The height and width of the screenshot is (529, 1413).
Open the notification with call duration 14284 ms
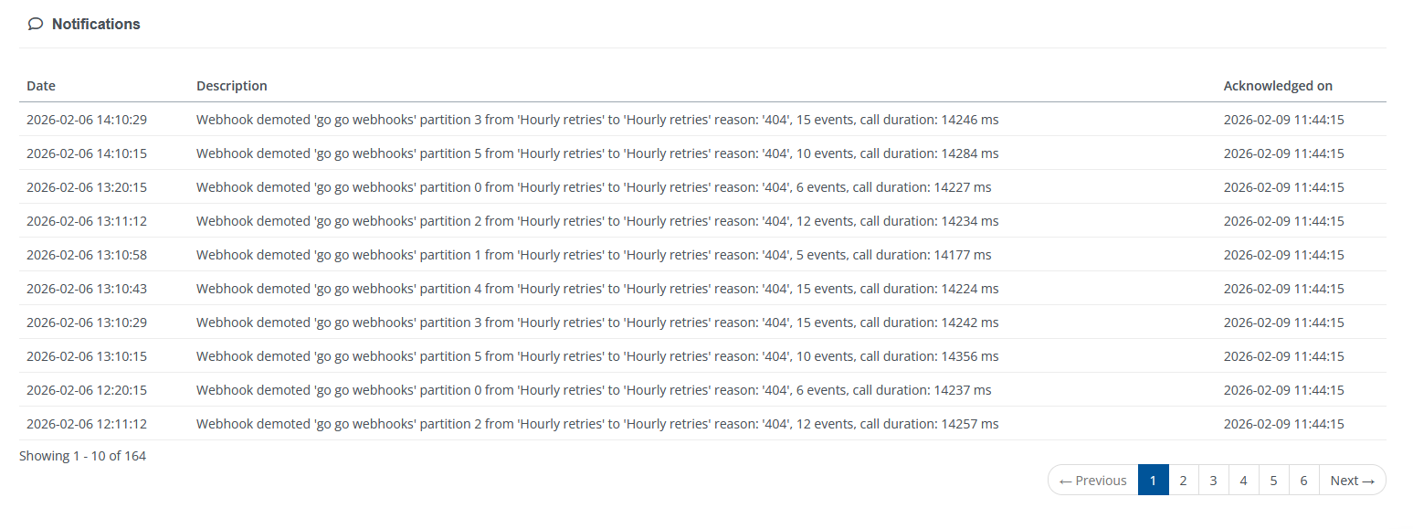tap(597, 153)
